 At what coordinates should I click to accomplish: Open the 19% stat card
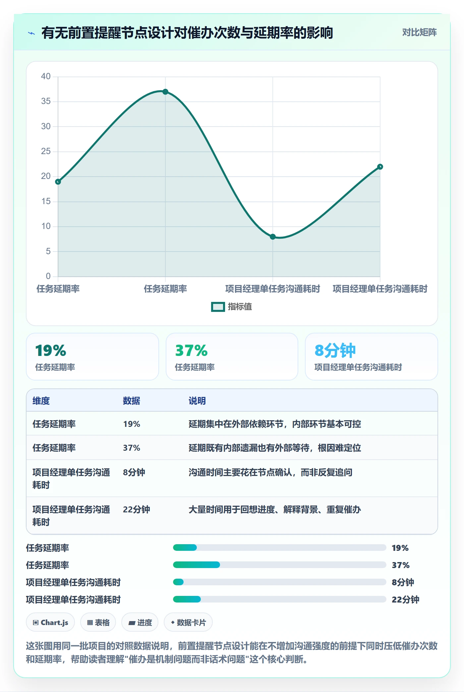(x=92, y=357)
